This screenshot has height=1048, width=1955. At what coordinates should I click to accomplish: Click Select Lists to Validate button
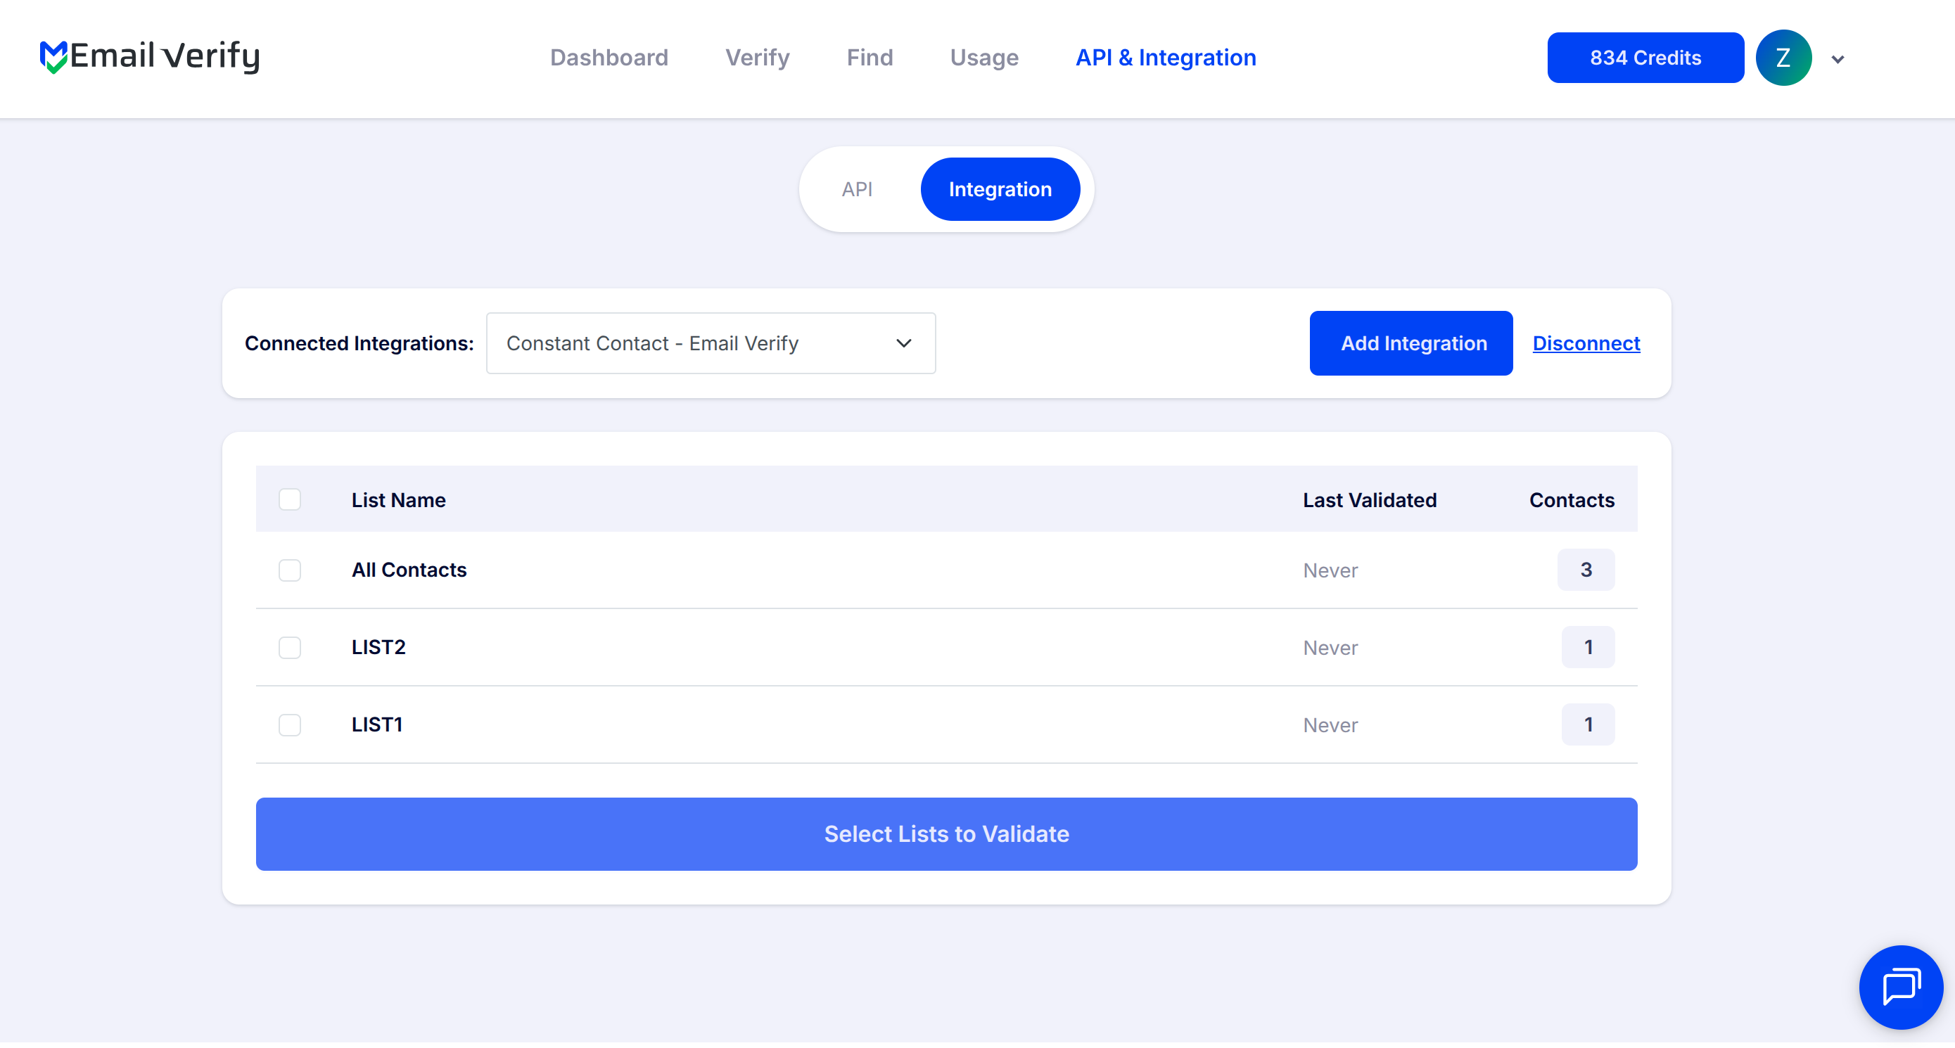click(945, 833)
